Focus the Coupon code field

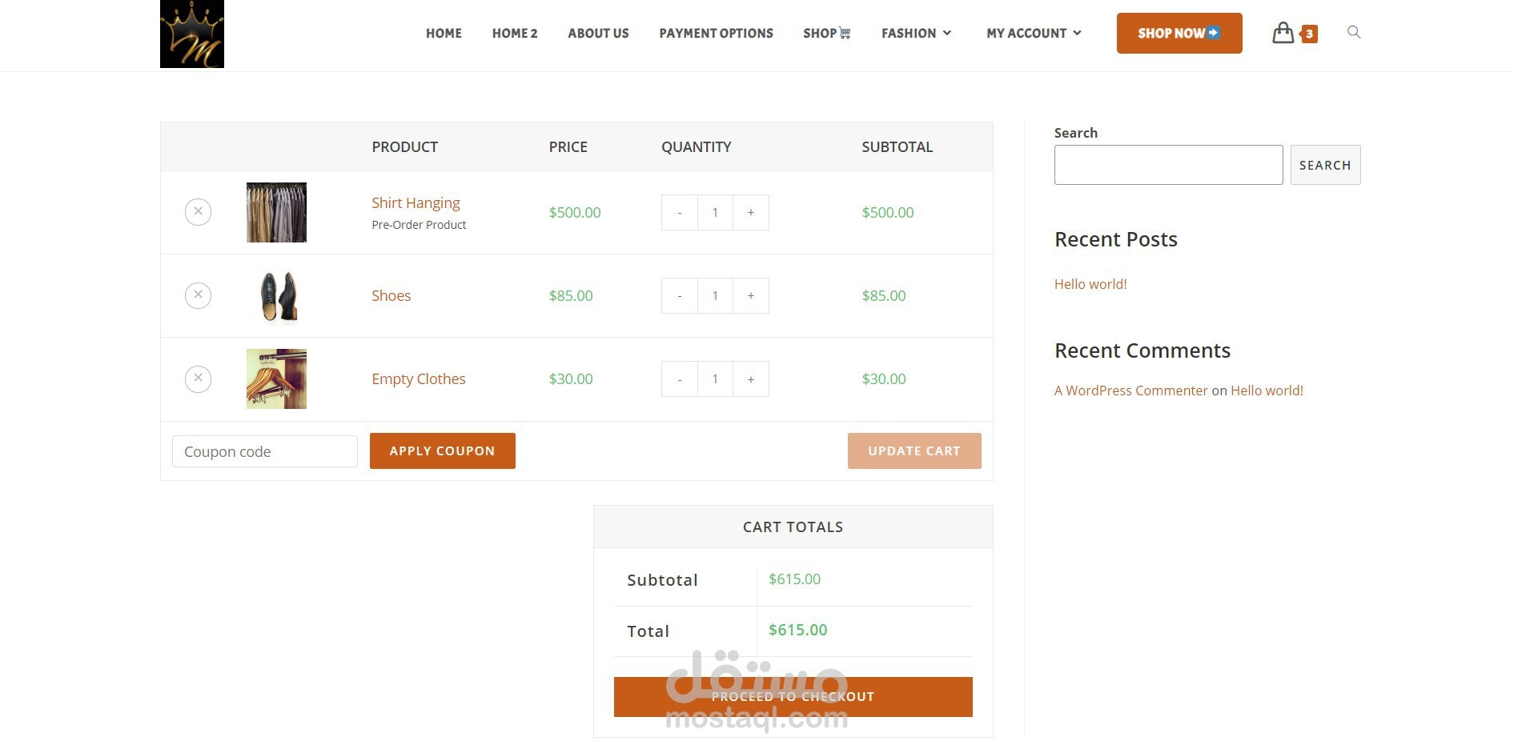264,451
